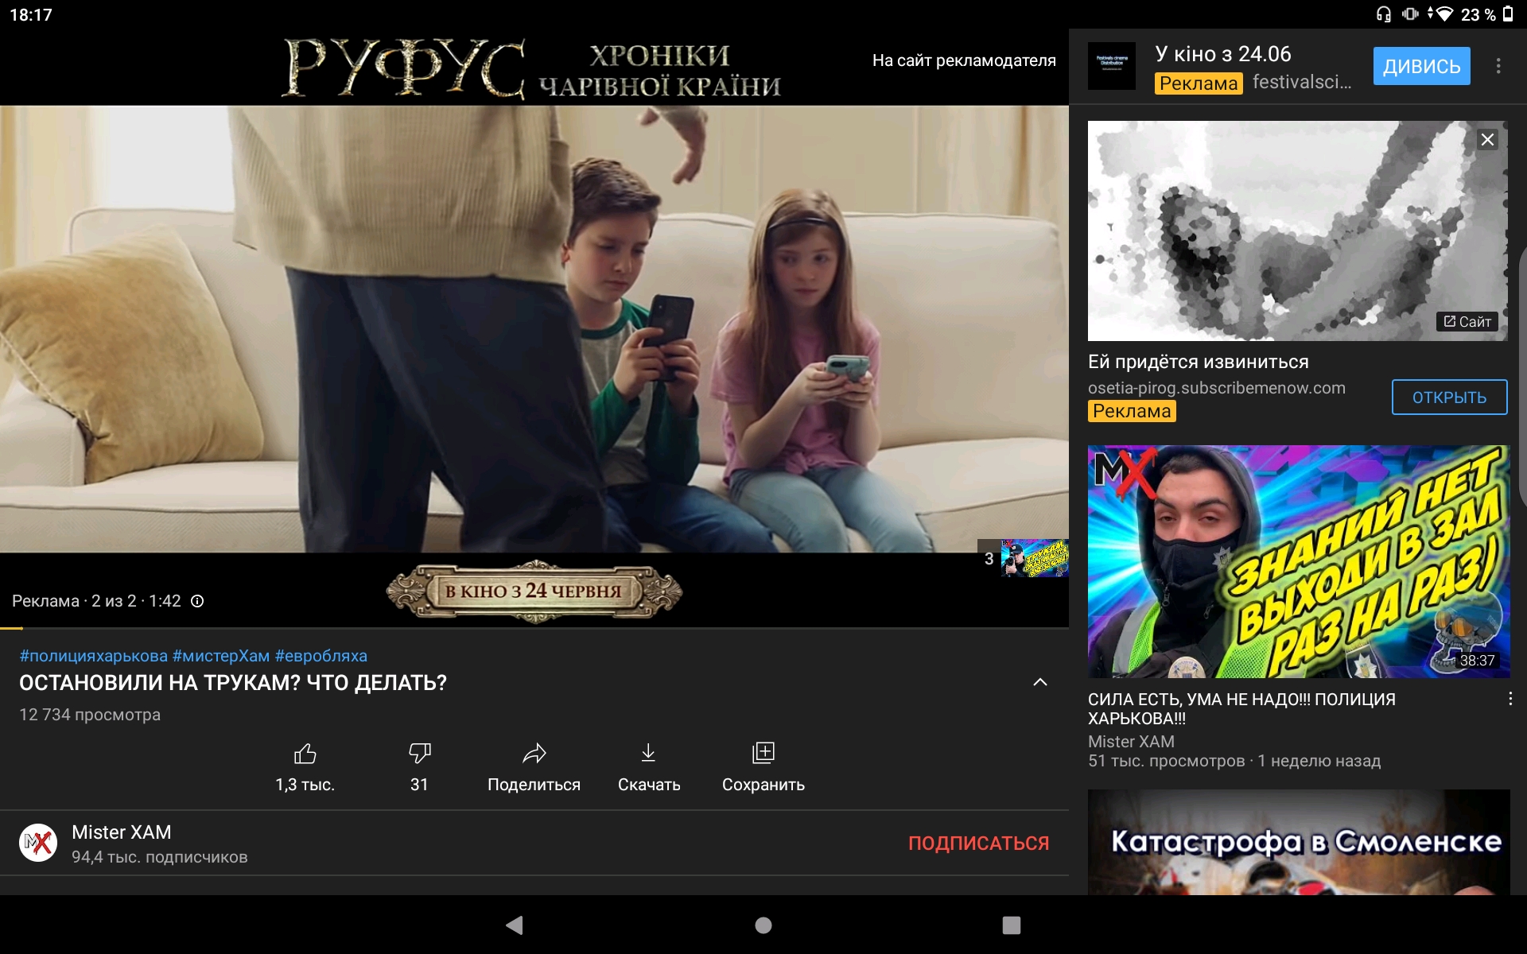
Task: Open ЗНАНИЙ НЕТ ВЫХОДИ В ЗАЛ video thumbnail
Action: pos(1299,561)
